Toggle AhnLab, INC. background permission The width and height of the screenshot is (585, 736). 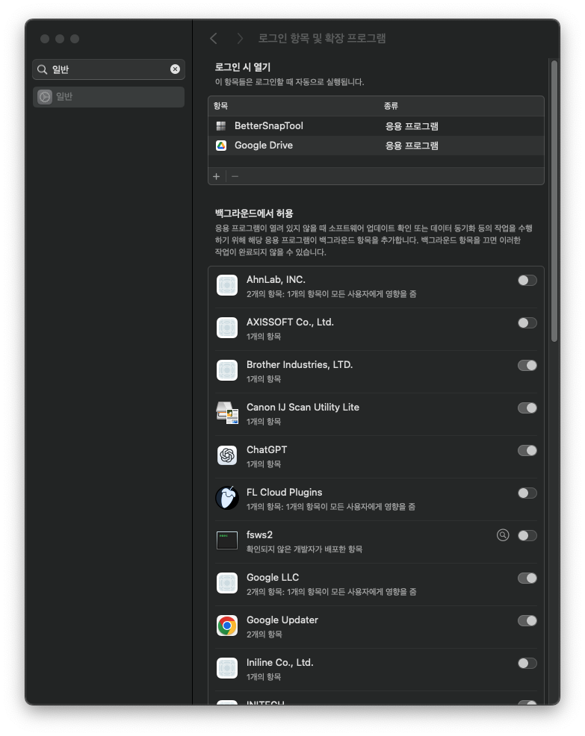(527, 280)
